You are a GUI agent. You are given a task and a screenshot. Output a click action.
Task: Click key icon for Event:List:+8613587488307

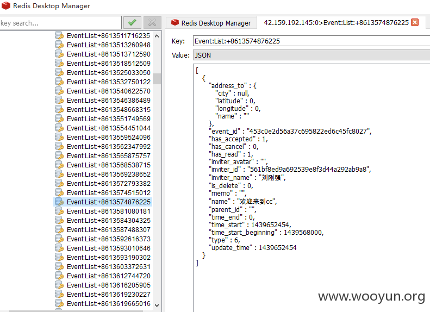pos(59,230)
